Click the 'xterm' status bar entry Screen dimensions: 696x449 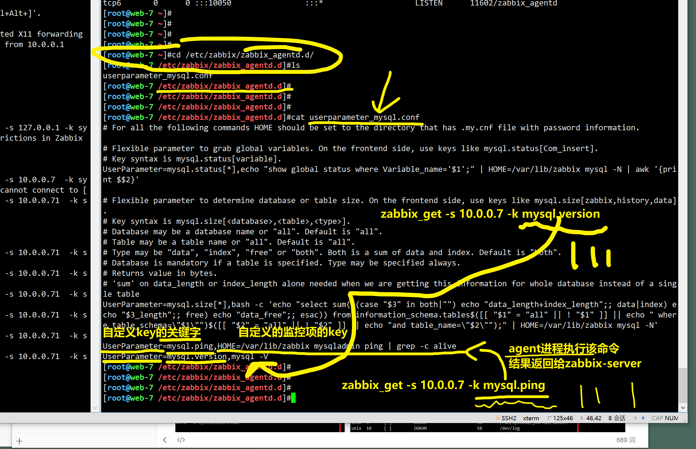(531, 418)
